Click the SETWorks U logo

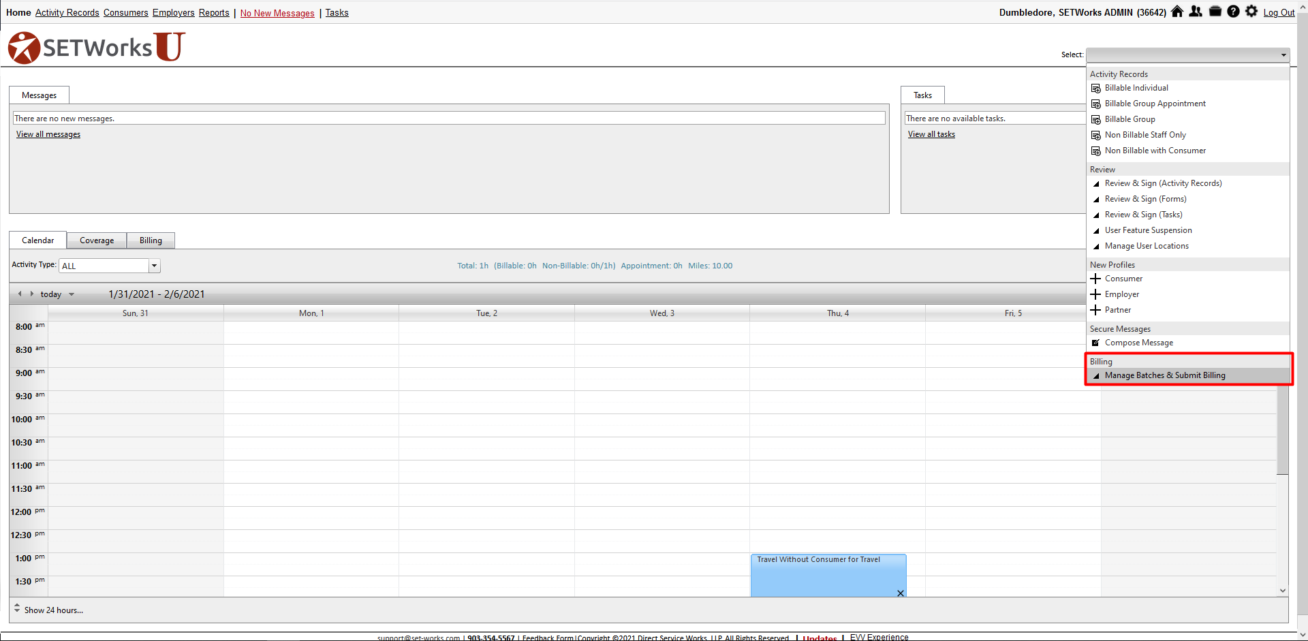pyautogui.click(x=96, y=47)
